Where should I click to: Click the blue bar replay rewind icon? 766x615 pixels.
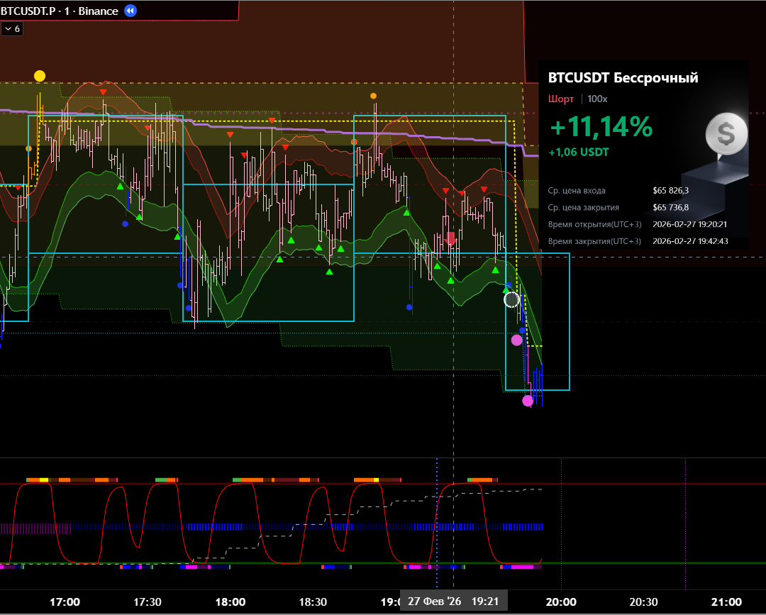point(131,11)
